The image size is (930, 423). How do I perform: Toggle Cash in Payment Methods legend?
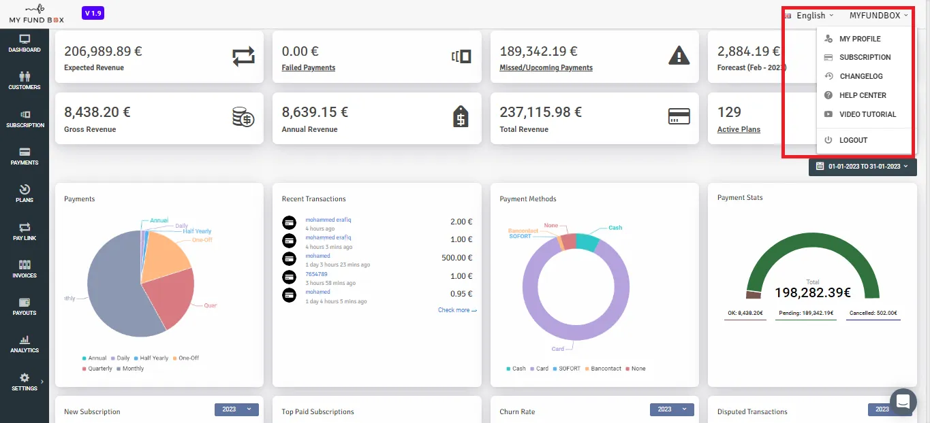[516, 369]
